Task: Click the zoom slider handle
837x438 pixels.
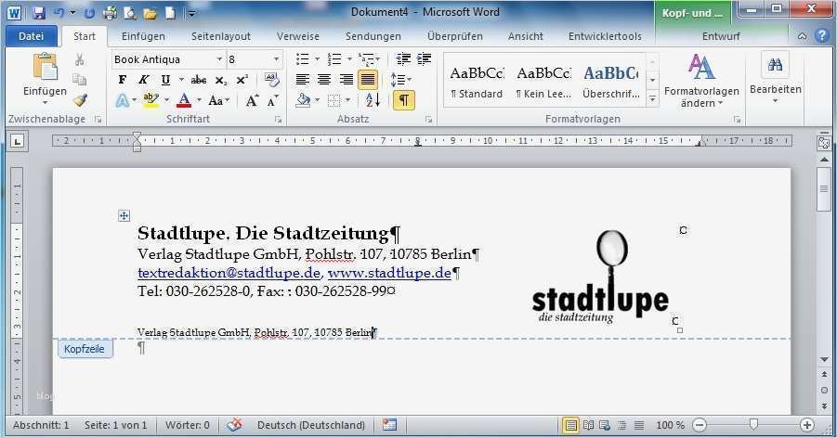Action: tap(753, 425)
